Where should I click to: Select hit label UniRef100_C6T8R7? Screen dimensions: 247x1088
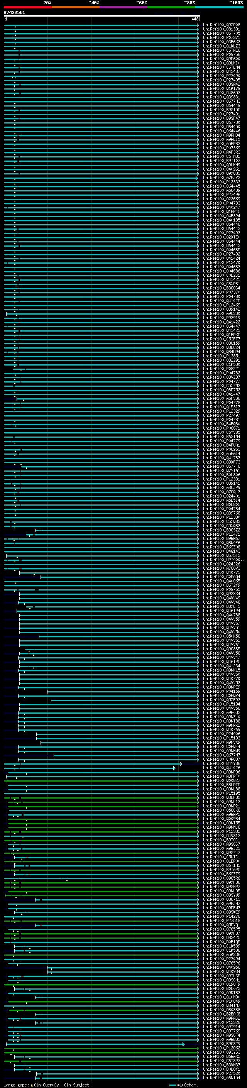(222, 1061)
